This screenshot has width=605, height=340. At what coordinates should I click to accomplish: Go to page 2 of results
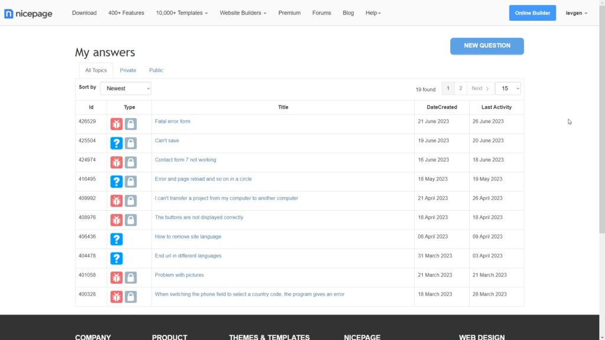click(461, 89)
